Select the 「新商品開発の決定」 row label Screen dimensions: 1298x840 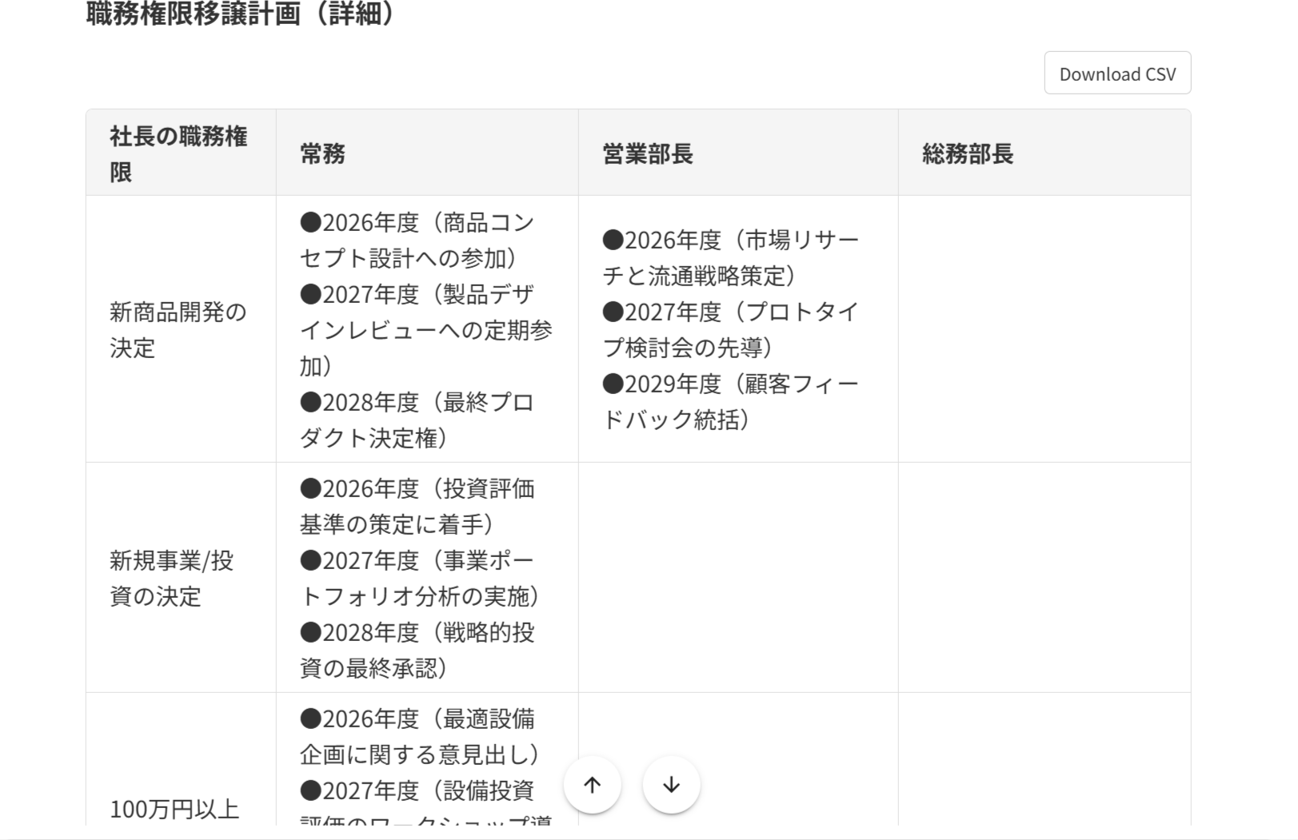coord(180,330)
